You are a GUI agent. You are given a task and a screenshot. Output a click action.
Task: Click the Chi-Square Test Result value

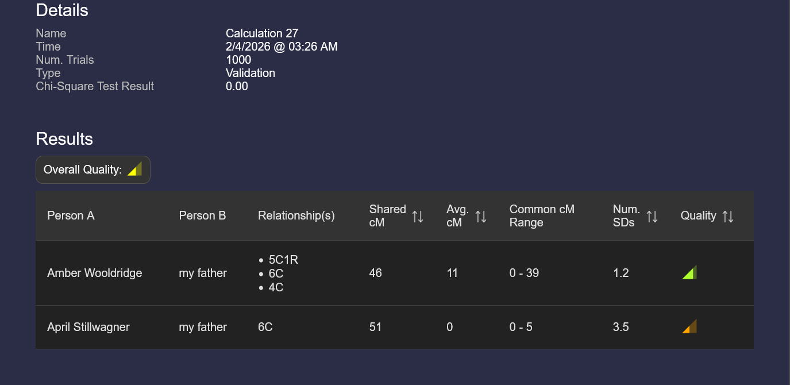237,86
